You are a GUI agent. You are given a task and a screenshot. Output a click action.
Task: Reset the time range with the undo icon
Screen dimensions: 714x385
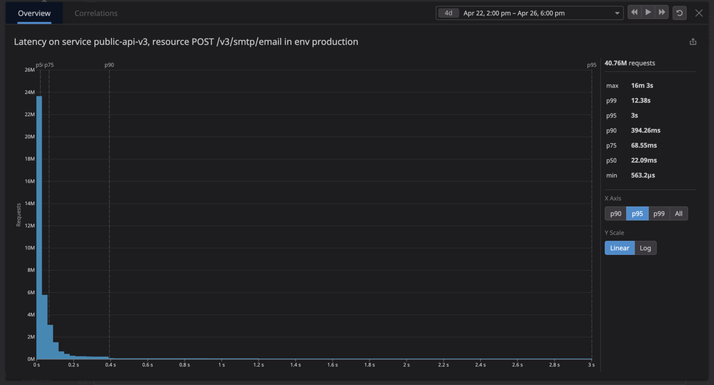point(680,13)
